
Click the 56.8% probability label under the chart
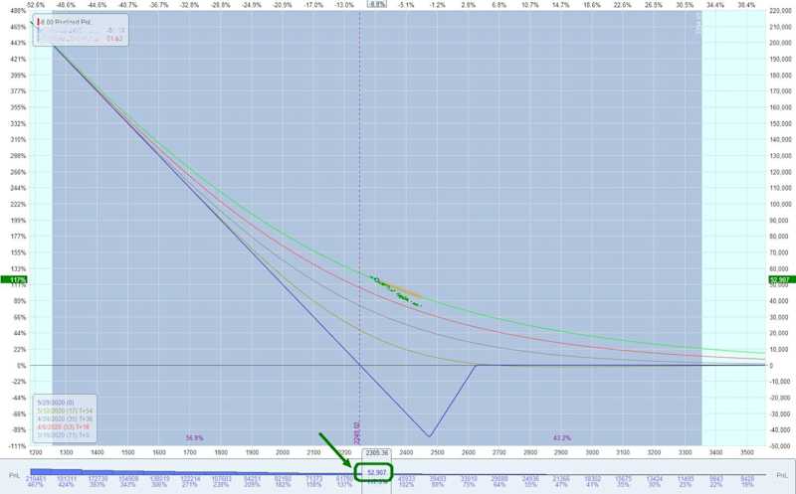pyautogui.click(x=194, y=437)
